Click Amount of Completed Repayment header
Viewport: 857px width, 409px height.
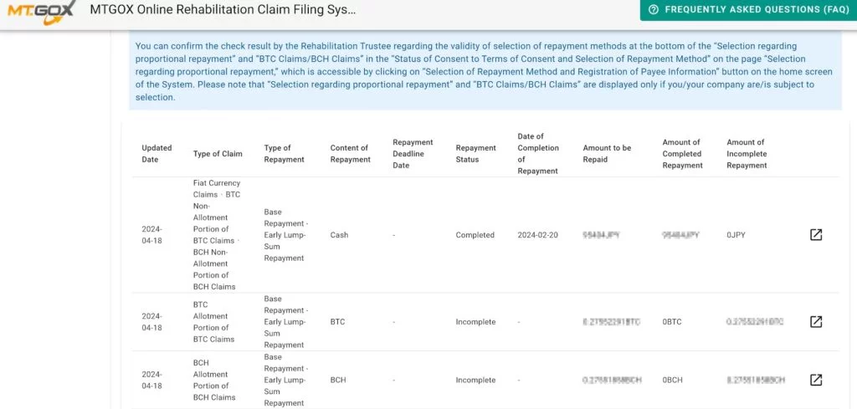pos(682,154)
